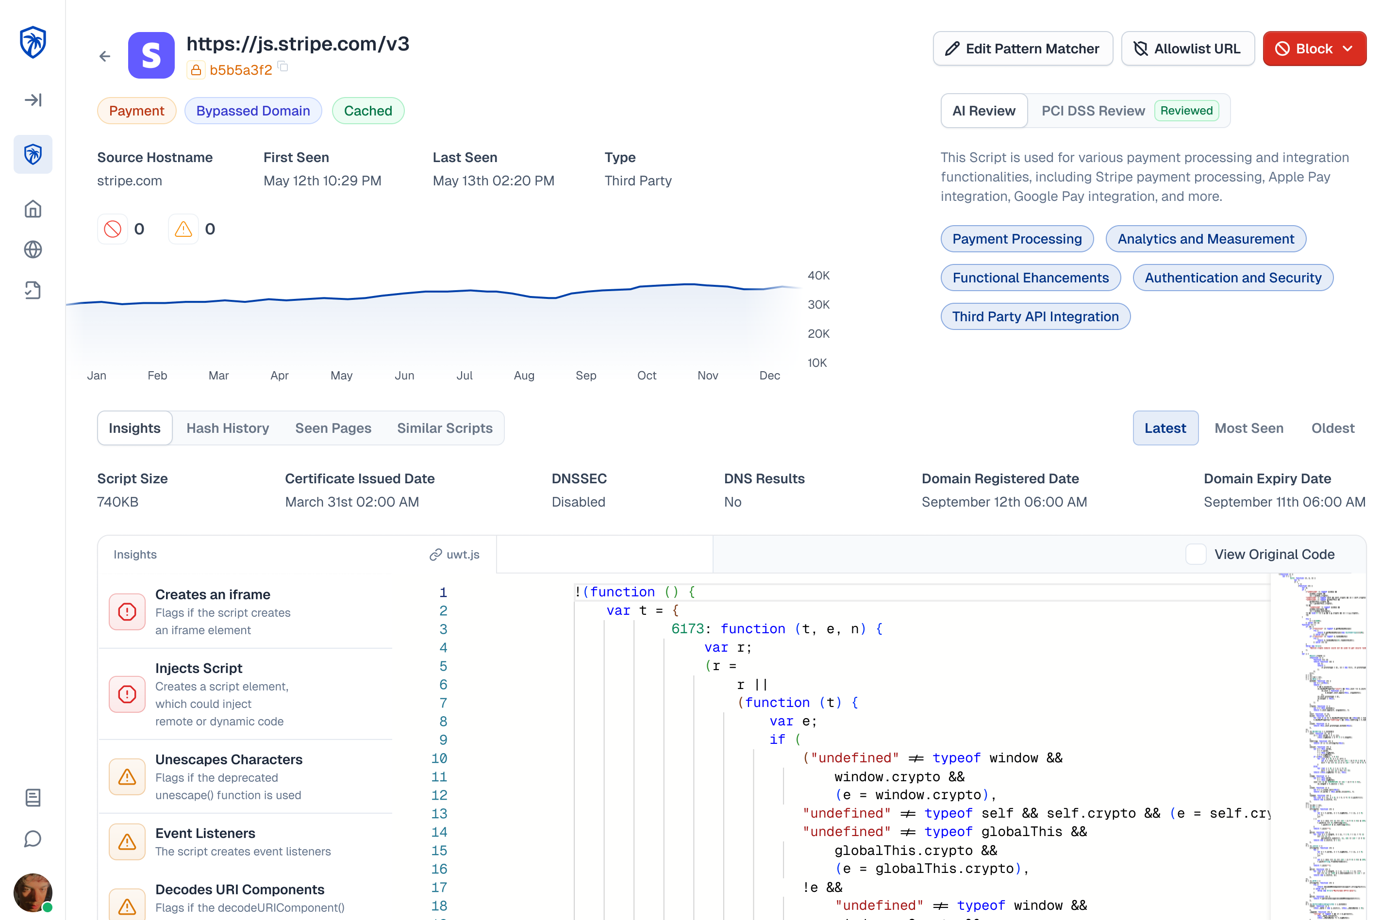1398x920 pixels.
Task: Click Edit Pattern Matcher button
Action: click(1023, 49)
